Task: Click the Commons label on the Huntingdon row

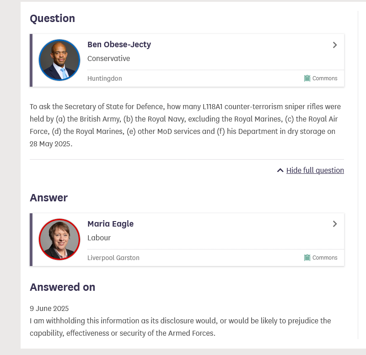Action: [325, 78]
